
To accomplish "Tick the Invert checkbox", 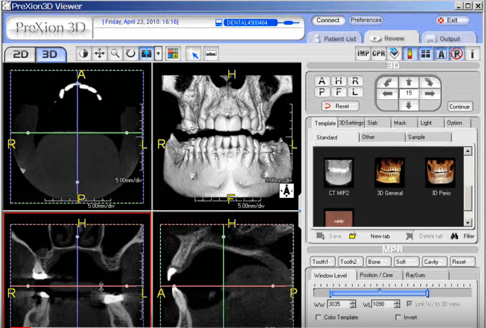I will [x=398, y=317].
